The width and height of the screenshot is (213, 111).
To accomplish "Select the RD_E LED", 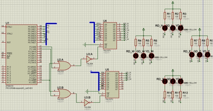I will 192,55.
